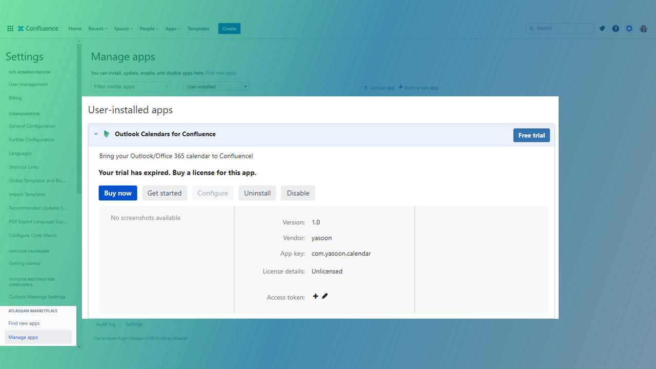Image resolution: width=656 pixels, height=369 pixels.
Task: Open the Atlassian app switcher grid
Action: coord(10,28)
